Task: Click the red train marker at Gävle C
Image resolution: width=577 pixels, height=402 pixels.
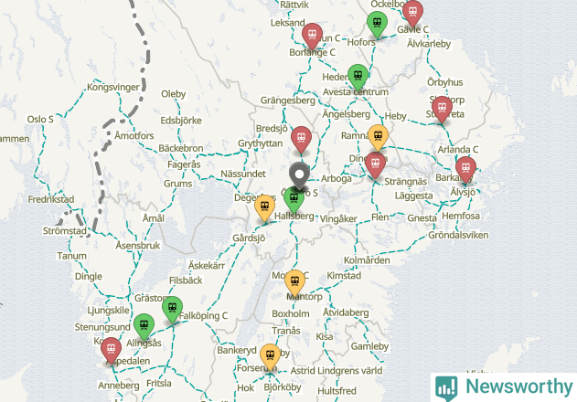Action: (412, 13)
